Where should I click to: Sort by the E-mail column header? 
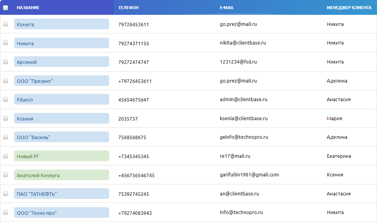pyautogui.click(x=227, y=8)
